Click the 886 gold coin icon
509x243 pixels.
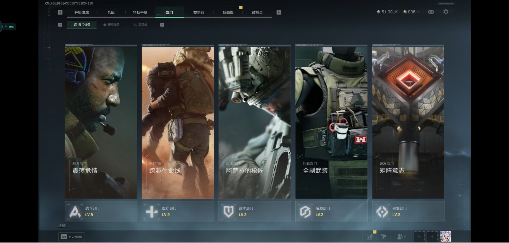pyautogui.click(x=405, y=12)
